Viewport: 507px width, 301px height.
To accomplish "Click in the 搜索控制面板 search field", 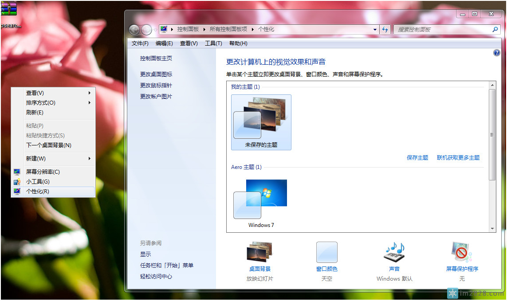I will pos(441,29).
